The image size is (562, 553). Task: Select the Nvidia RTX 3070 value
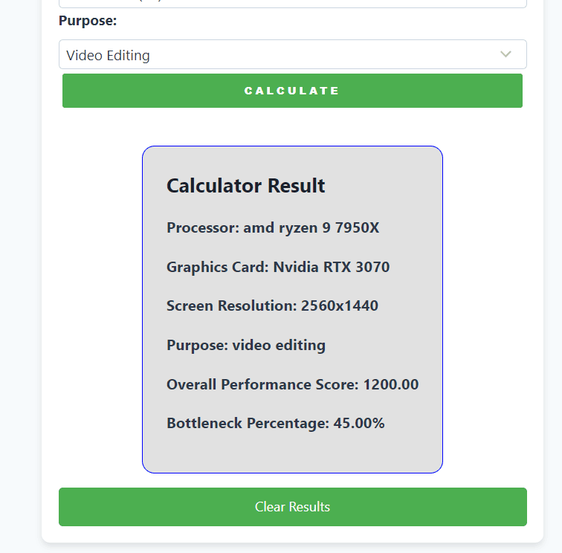click(332, 267)
